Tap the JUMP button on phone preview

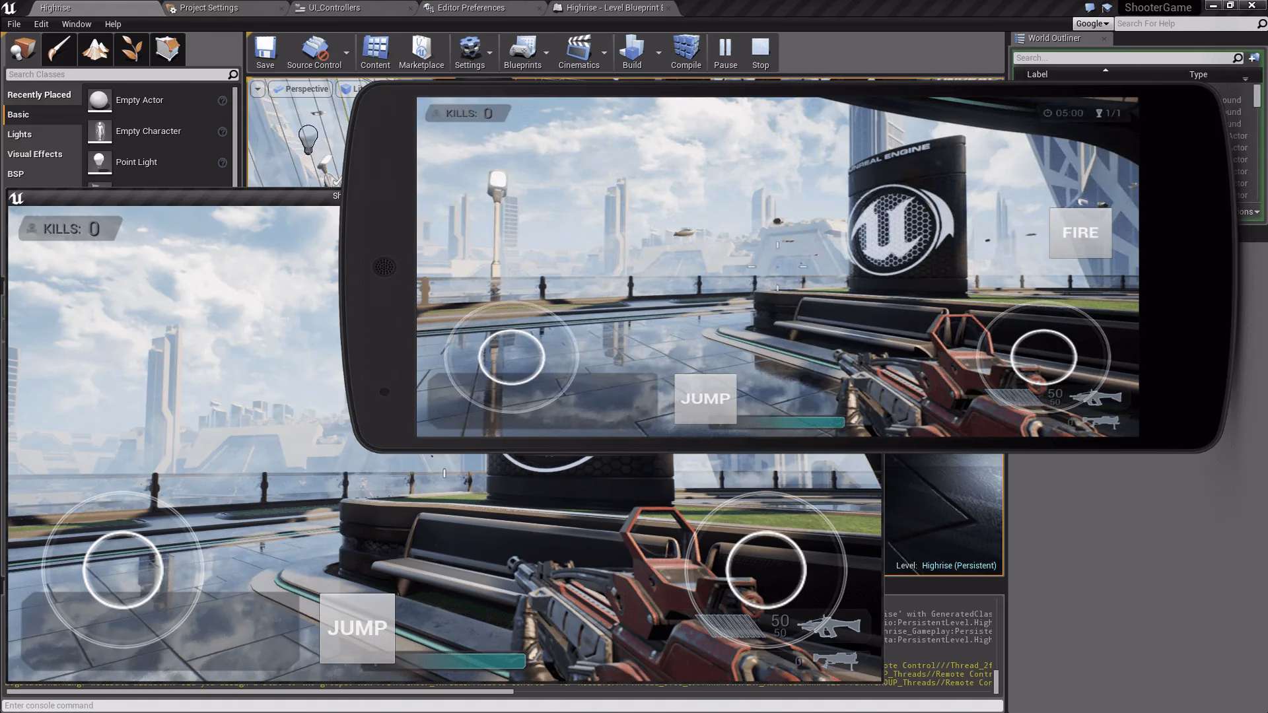click(x=705, y=399)
